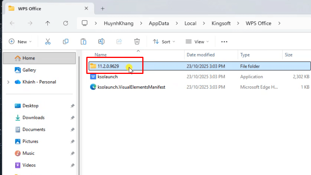Add a new tab with plus button
Image resolution: width=311 pixels, height=175 pixels.
pos(103,9)
